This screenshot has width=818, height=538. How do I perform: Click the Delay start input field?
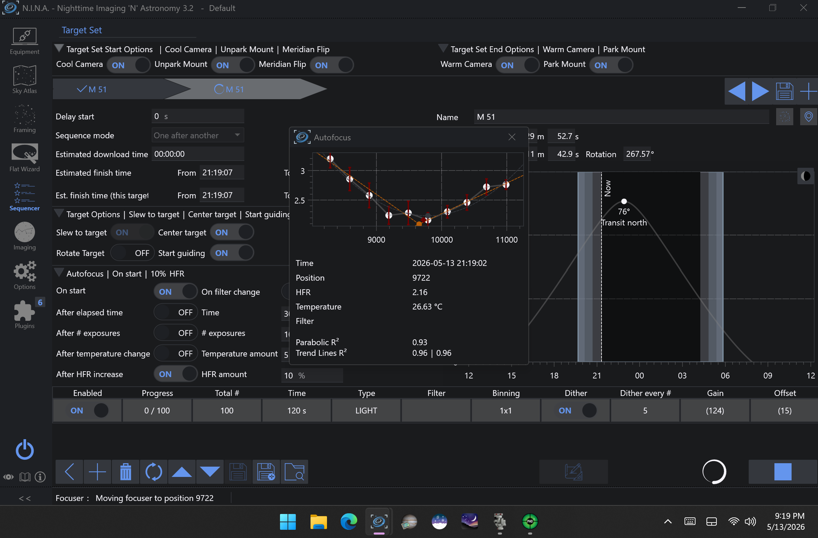click(x=198, y=116)
